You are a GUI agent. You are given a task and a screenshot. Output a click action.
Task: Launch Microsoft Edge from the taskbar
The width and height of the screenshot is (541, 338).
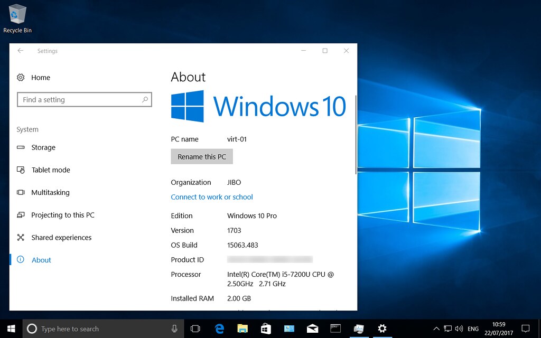(219, 328)
